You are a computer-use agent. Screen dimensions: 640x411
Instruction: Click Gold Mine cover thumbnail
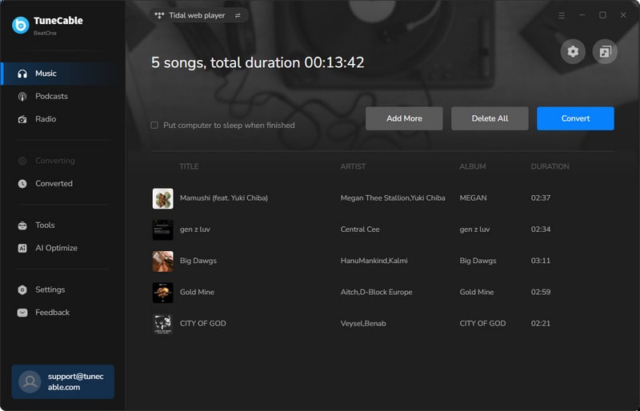tap(163, 293)
